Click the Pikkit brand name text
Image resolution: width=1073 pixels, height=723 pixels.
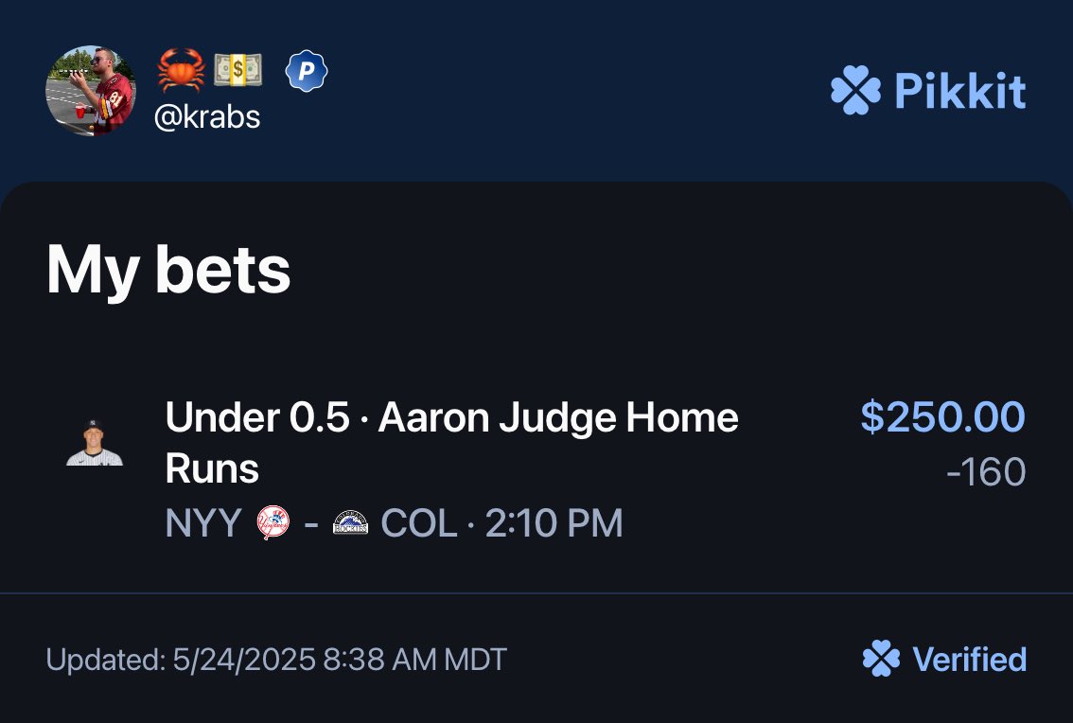click(960, 92)
